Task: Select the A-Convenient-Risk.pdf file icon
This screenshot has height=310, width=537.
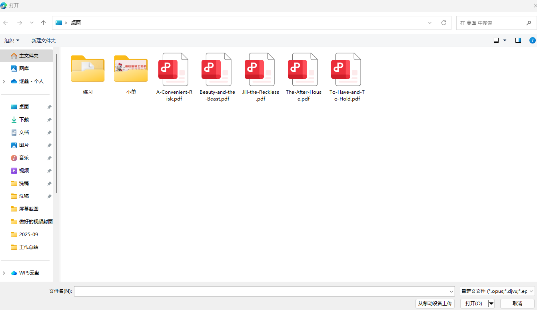Action: click(174, 69)
